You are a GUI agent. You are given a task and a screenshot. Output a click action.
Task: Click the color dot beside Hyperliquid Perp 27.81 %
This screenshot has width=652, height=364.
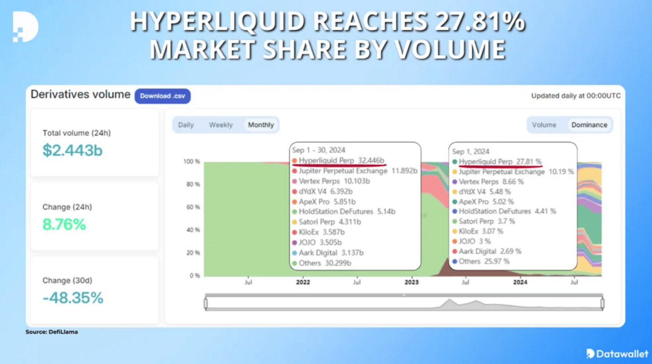[x=455, y=162]
